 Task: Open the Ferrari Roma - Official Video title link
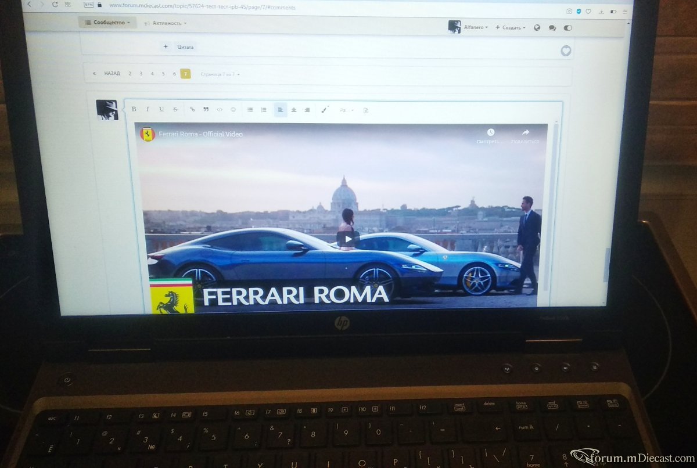tap(201, 134)
